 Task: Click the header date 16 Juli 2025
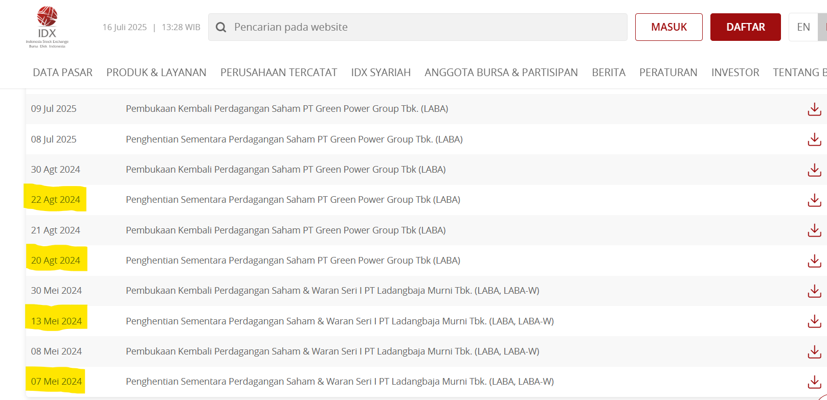point(124,27)
